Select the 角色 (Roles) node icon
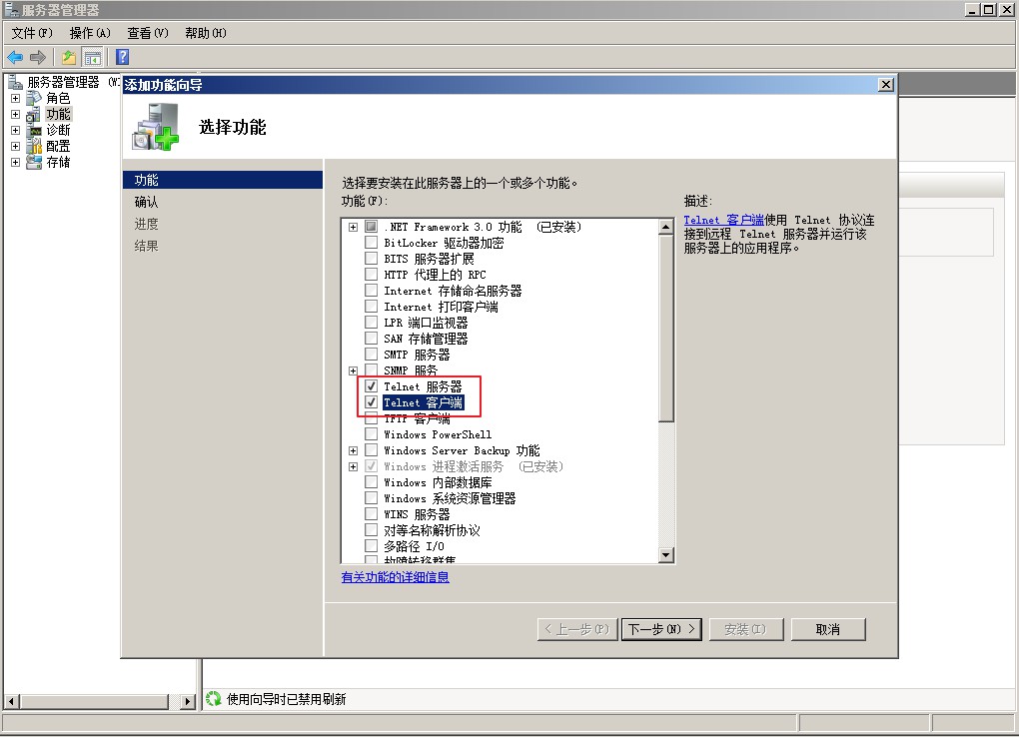1019x738 pixels. 34,98
